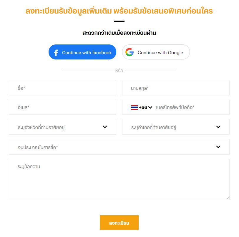Click into the email (อีเมล) field
Viewport: 239px width, 237px height.
tap(62, 107)
